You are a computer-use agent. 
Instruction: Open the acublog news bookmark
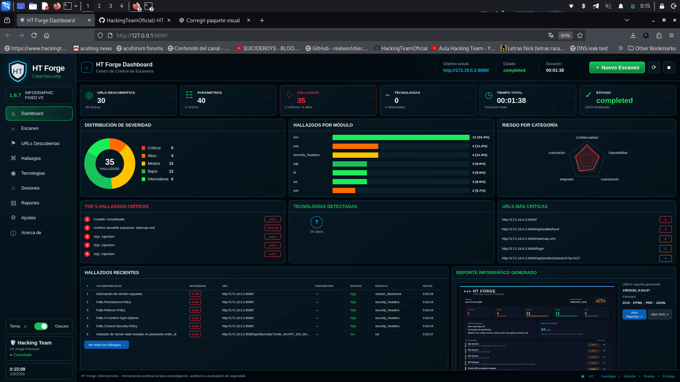coord(93,48)
